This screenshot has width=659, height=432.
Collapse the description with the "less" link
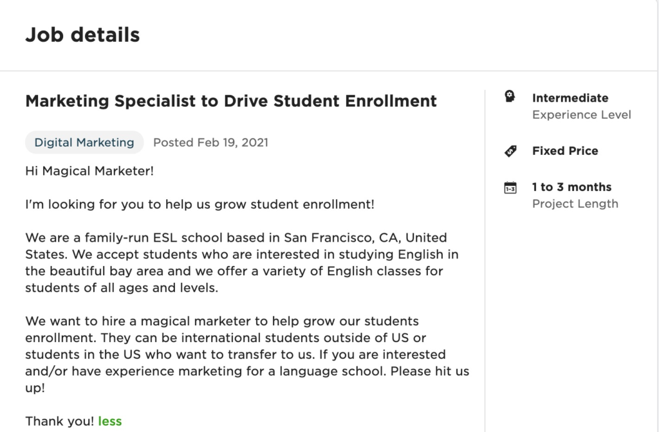110,422
